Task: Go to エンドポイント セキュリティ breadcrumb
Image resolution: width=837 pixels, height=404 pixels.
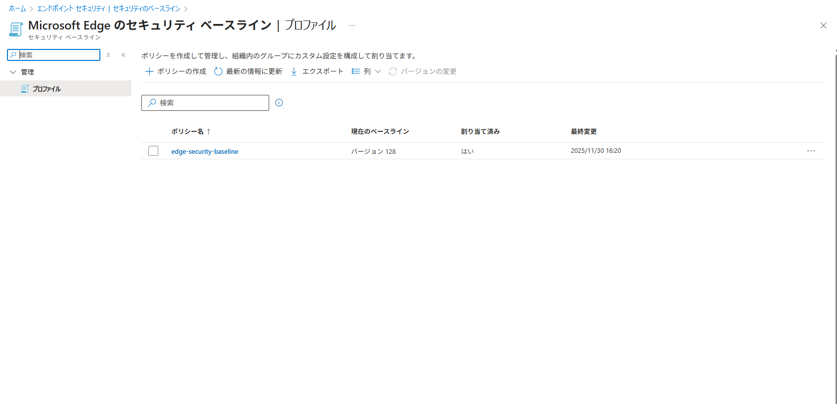Action: [x=71, y=8]
